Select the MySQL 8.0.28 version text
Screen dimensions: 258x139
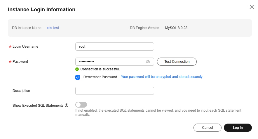point(176,28)
